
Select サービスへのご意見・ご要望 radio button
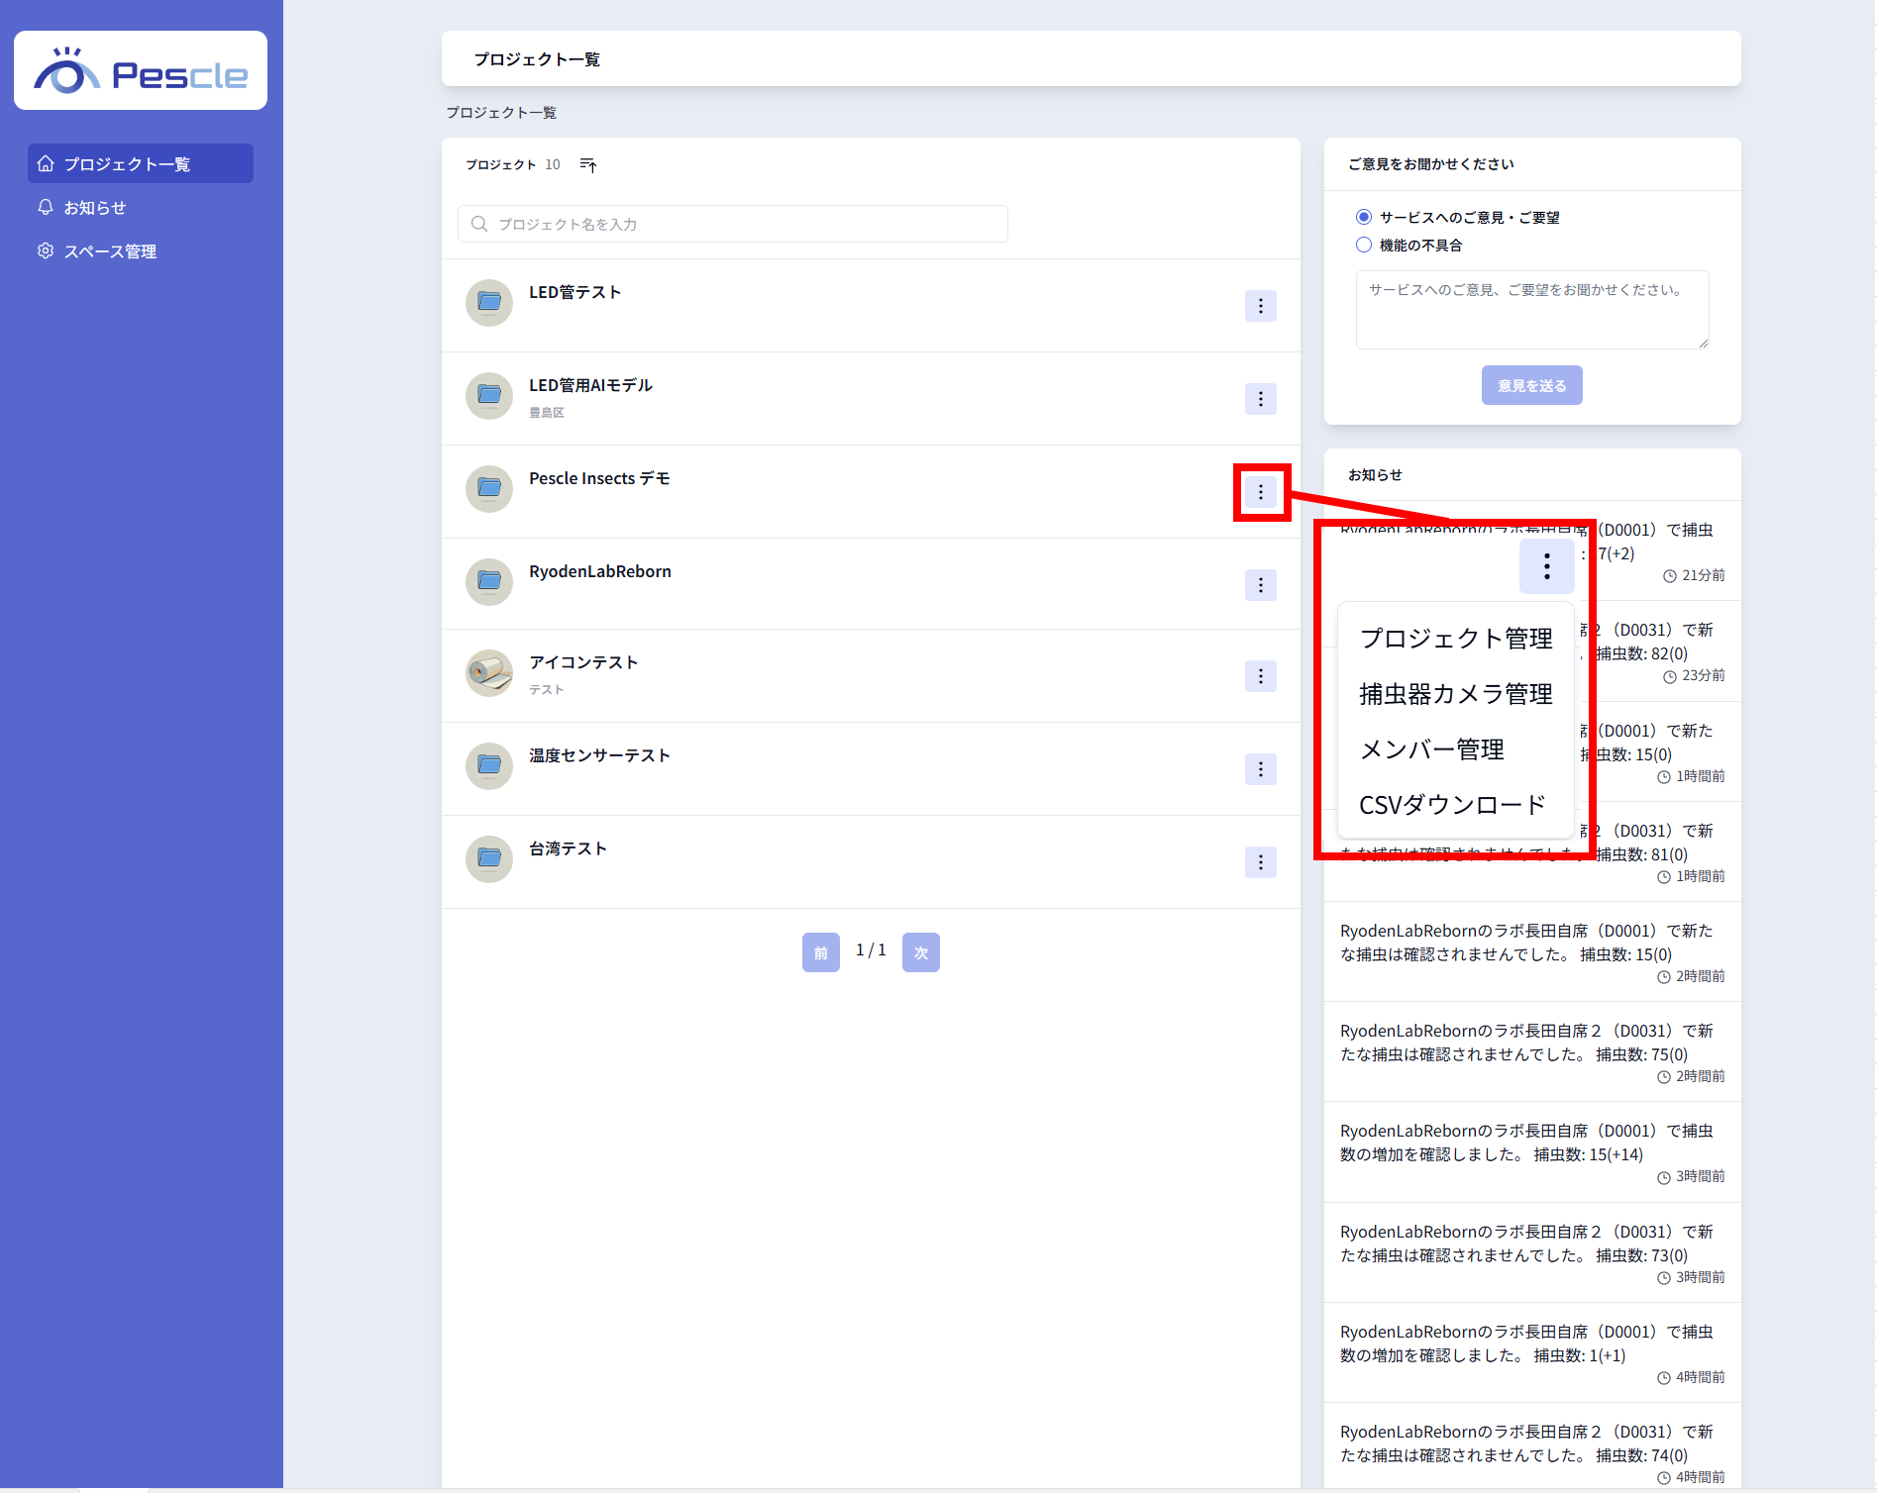click(1364, 217)
